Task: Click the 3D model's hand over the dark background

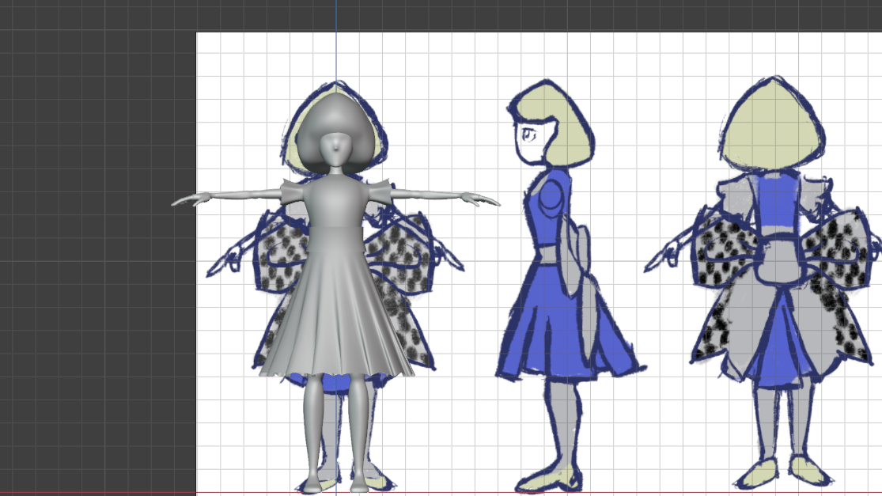Action: pyautogui.click(x=190, y=199)
